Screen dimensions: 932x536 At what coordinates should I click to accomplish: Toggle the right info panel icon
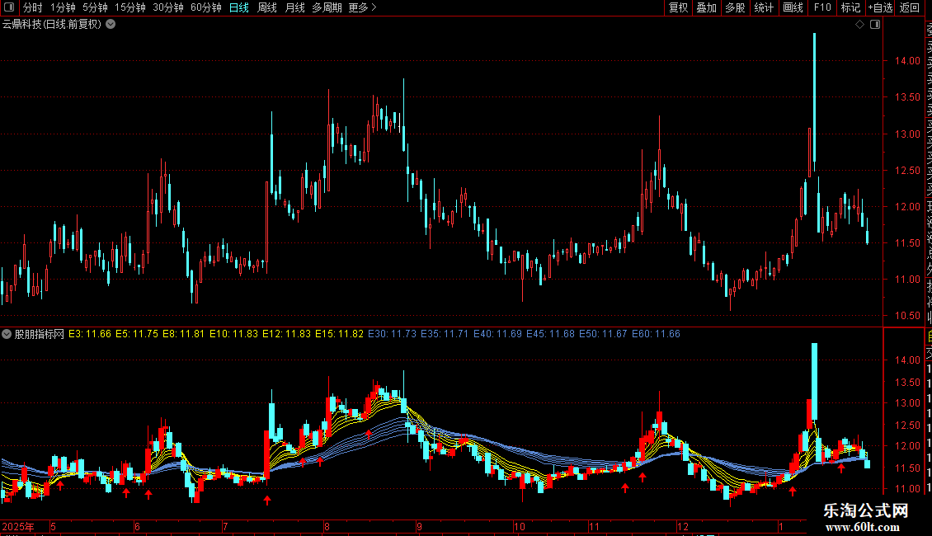(x=875, y=25)
